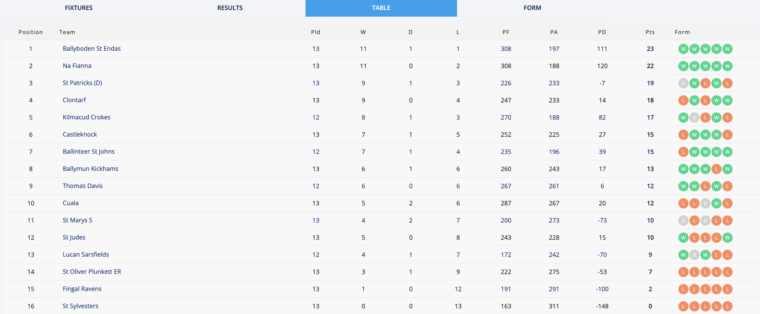Click St Judes' first form icon (win)
This screenshot has height=314, width=760.
683,238
